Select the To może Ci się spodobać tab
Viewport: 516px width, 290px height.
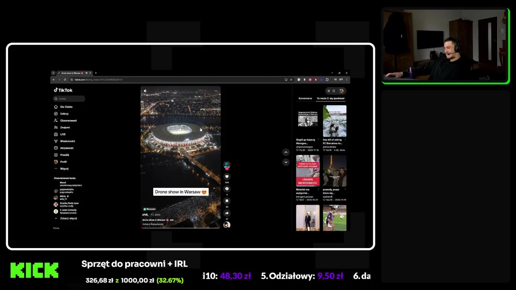coord(331,98)
